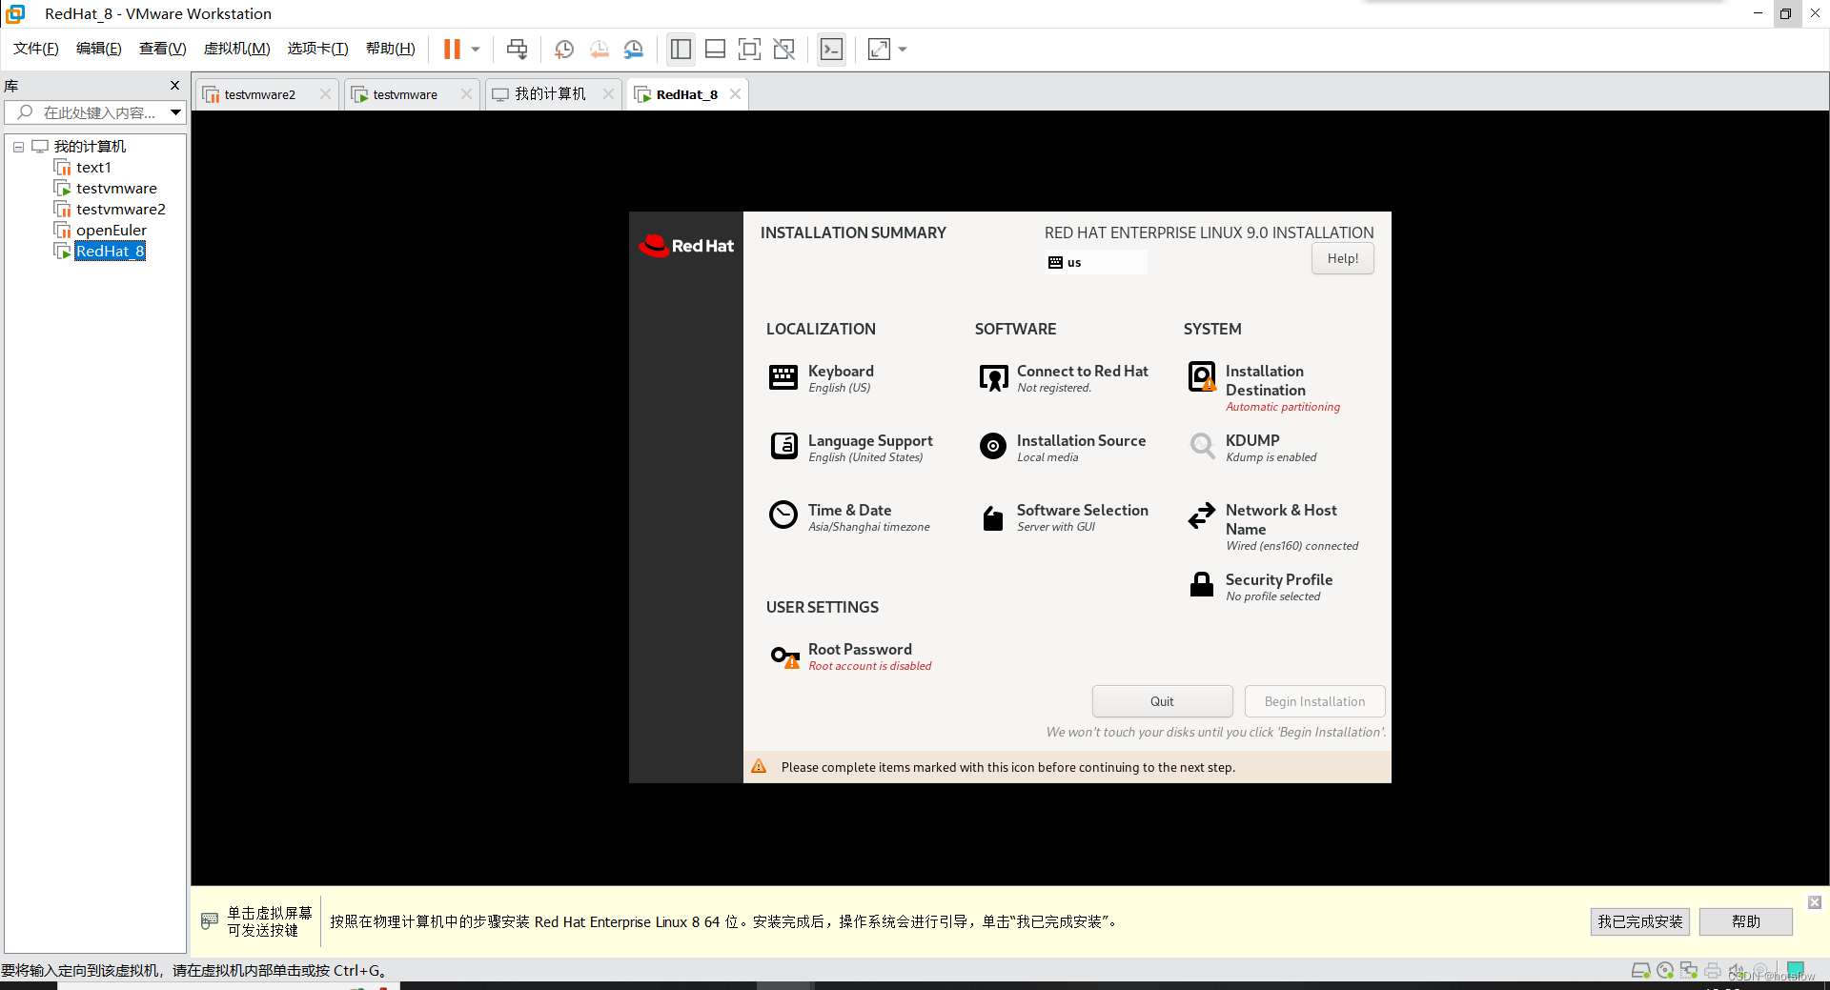Click the hard disk status bar icon
The image size is (1830, 990).
tap(1640, 970)
